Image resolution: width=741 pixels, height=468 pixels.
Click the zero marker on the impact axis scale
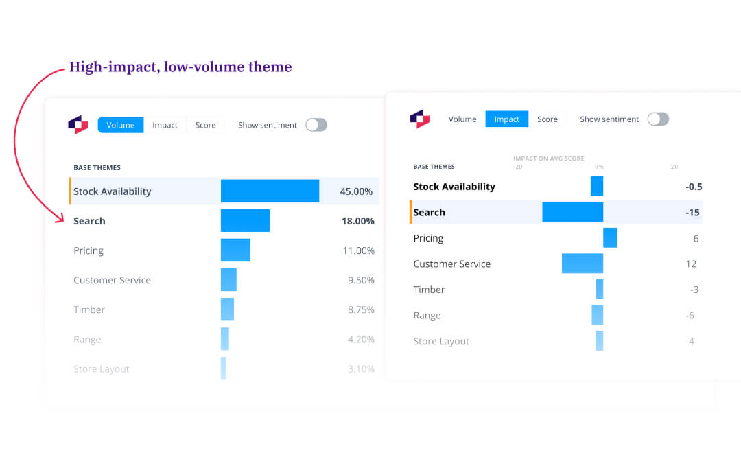[599, 166]
